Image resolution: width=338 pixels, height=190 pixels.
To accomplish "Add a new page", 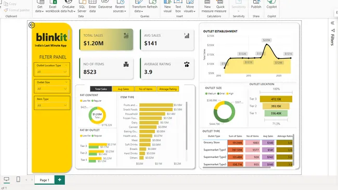I will 60,180.
